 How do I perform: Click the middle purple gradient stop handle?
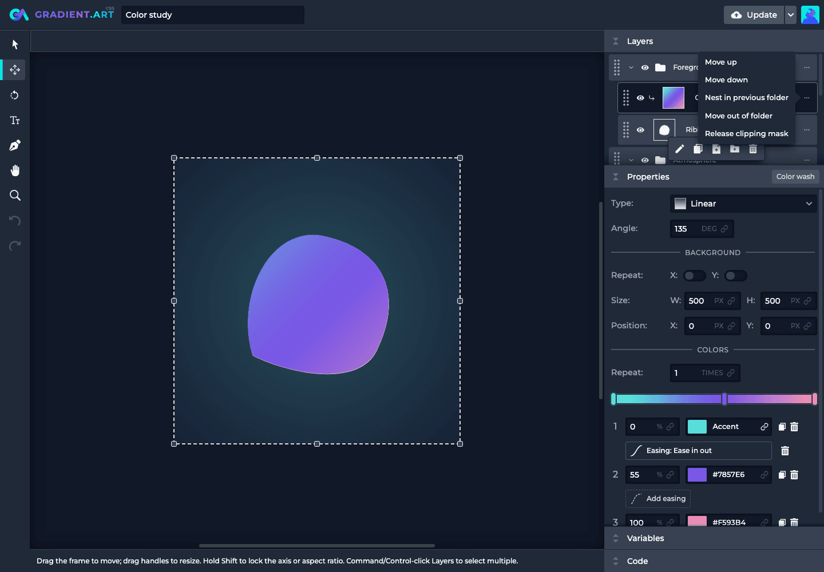(724, 399)
